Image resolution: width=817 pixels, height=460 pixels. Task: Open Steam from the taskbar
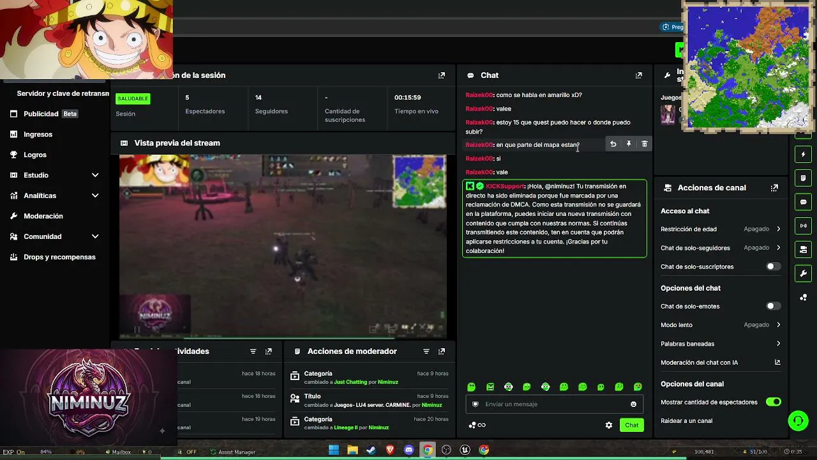pos(371,450)
